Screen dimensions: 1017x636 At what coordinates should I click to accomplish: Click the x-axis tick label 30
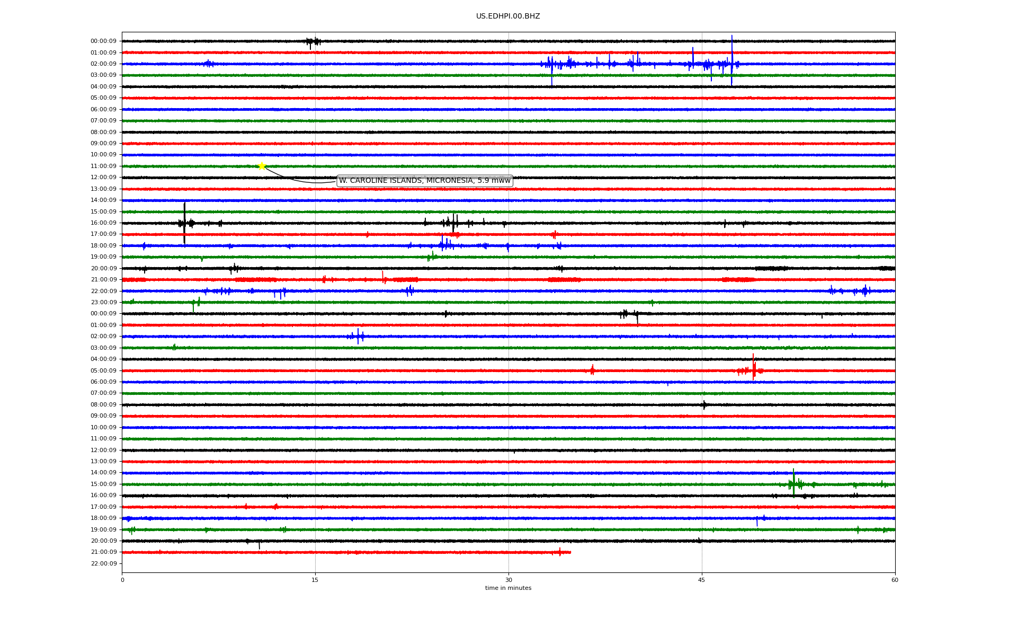(x=508, y=580)
